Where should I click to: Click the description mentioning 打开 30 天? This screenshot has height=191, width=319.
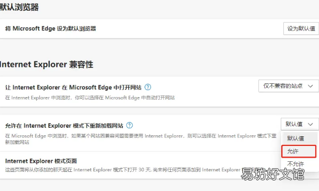pos(135,170)
